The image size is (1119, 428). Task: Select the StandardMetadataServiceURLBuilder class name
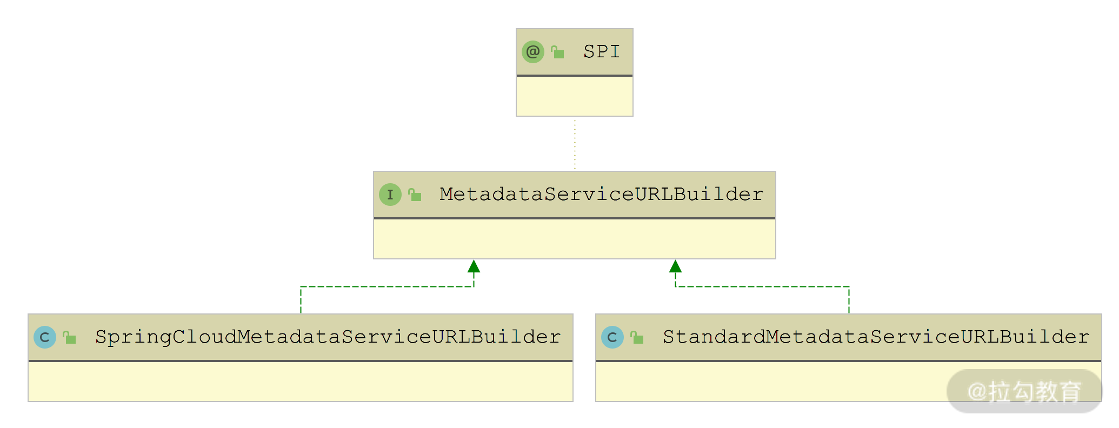click(x=876, y=337)
